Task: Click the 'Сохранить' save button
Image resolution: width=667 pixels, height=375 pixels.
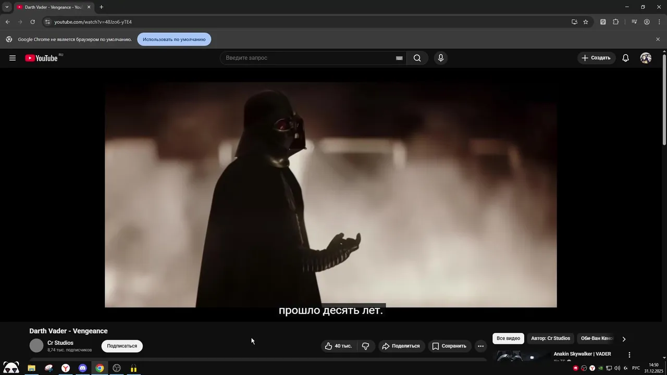Action: [449, 346]
